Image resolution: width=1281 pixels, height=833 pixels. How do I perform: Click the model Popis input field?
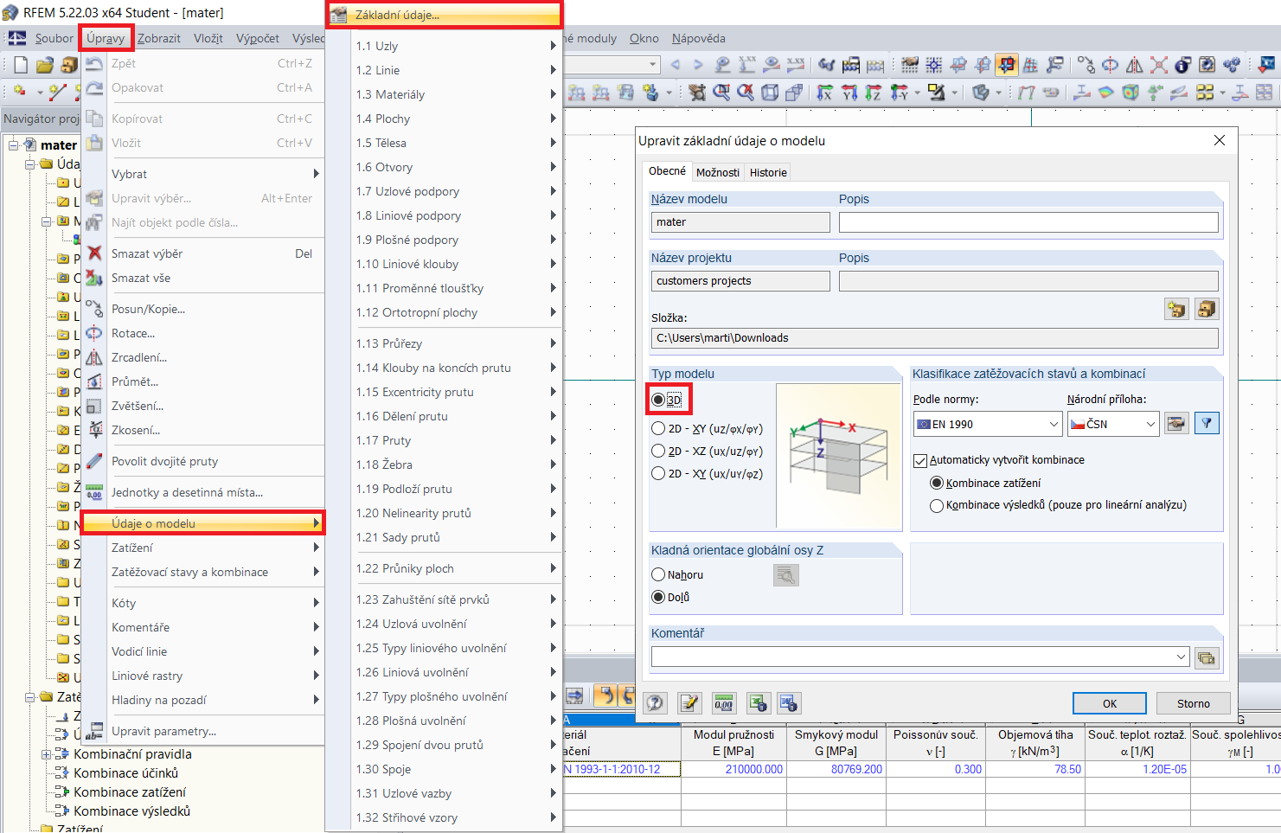coord(1028,222)
